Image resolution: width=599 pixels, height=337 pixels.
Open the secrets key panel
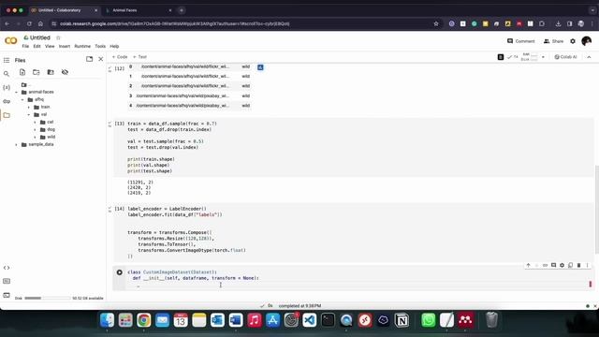tap(7, 101)
